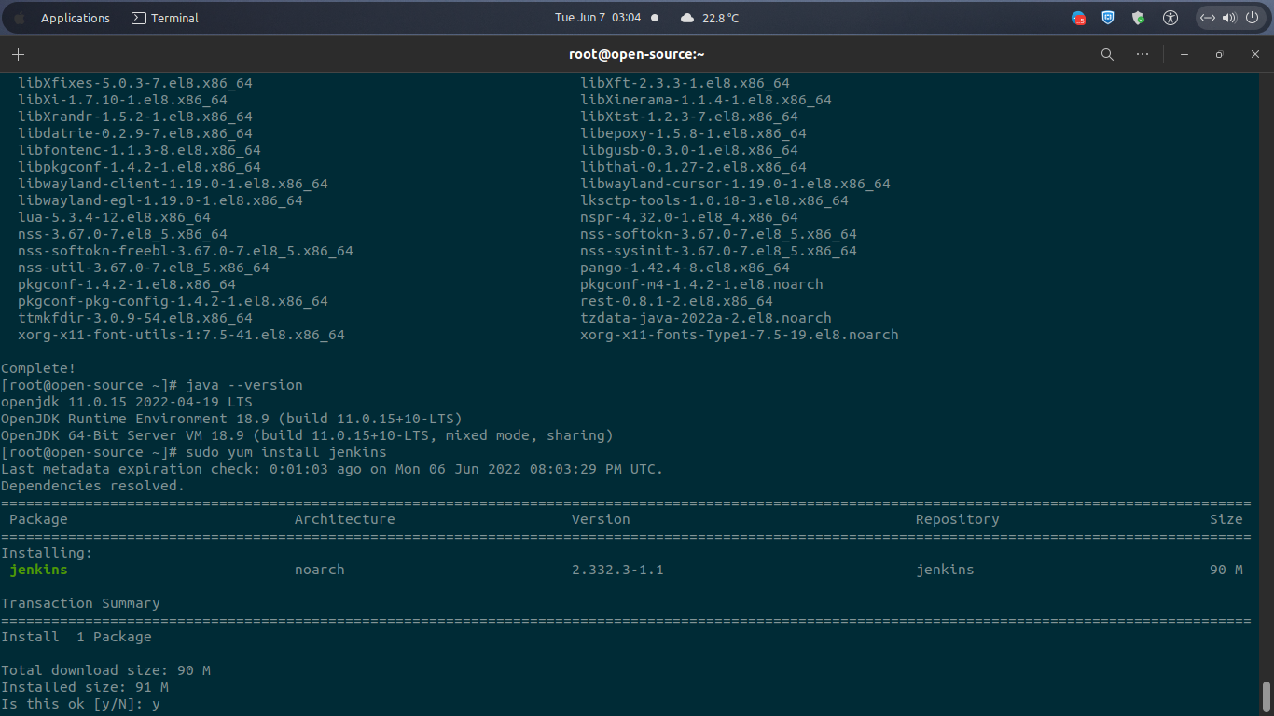Click the date and time Tue Jun 7 03:04

tap(598, 18)
